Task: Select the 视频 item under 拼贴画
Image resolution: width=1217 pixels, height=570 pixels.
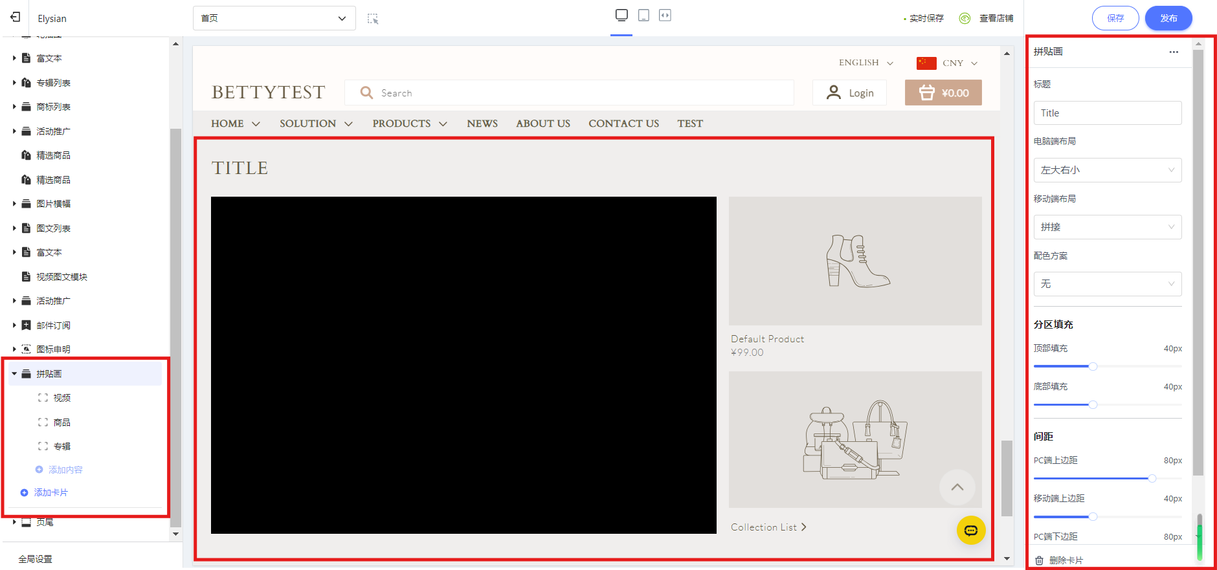Action: tap(62, 398)
